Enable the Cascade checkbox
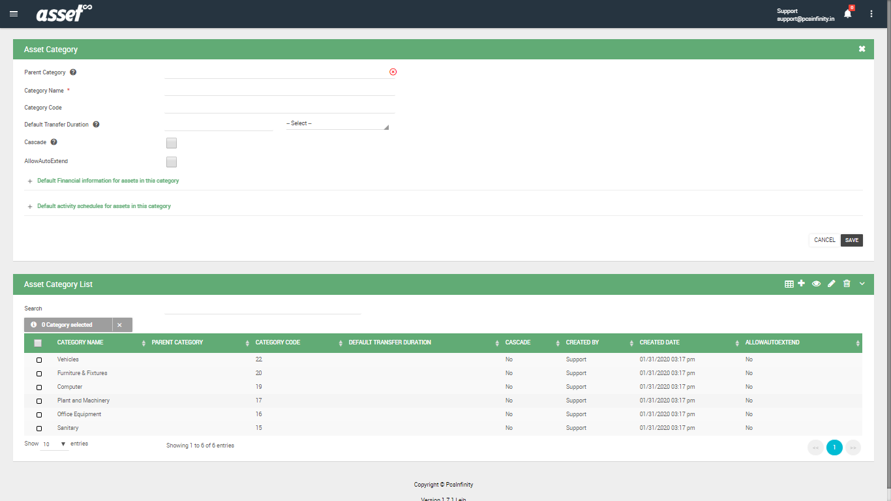The width and height of the screenshot is (891, 501). [x=172, y=143]
